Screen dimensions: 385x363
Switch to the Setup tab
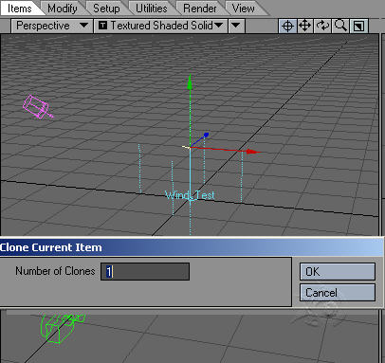(106, 9)
